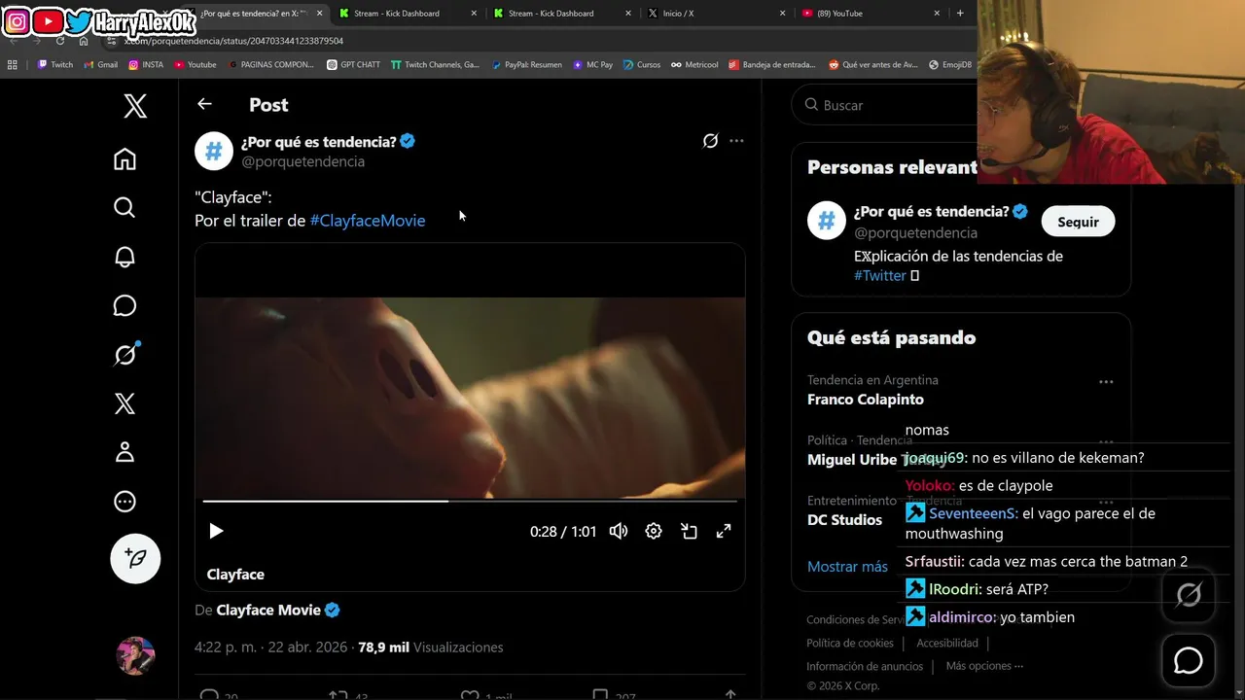Click @porquetendencia handle in the post

pos(302,161)
